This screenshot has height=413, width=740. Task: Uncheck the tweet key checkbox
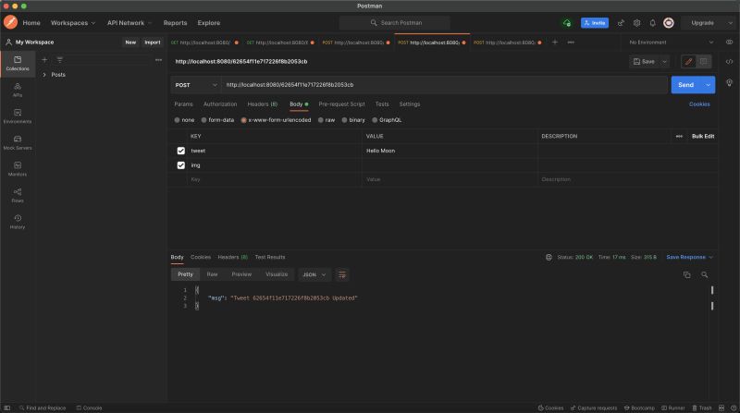[x=180, y=151]
